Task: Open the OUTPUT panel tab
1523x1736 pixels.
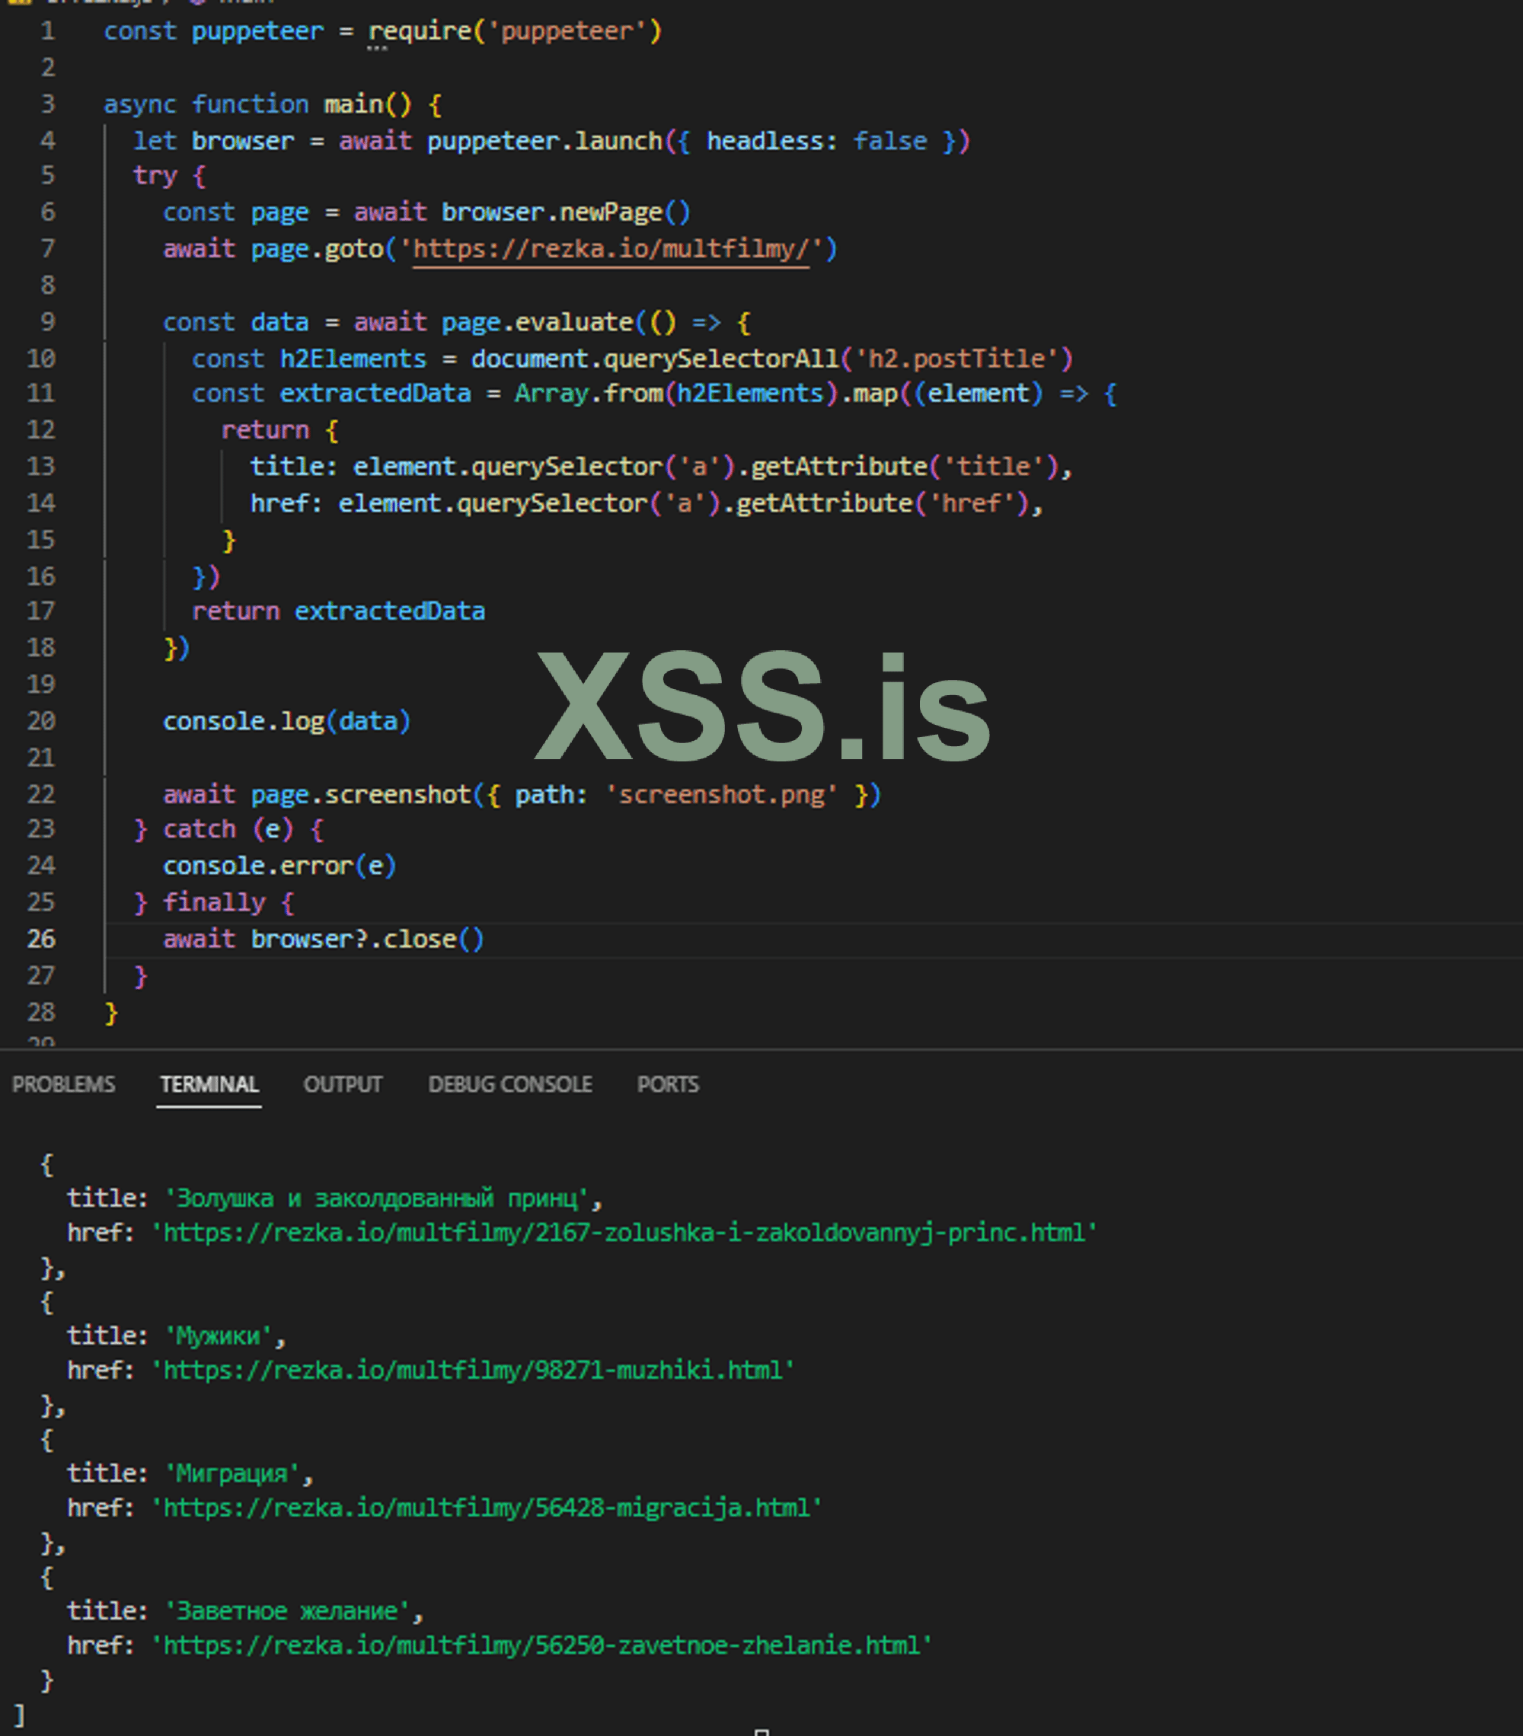Action: pyautogui.click(x=343, y=1084)
